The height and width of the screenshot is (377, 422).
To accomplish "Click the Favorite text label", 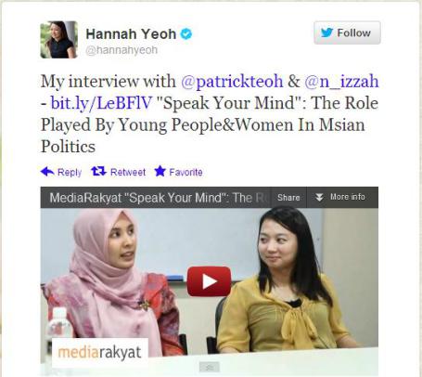I will (185, 172).
